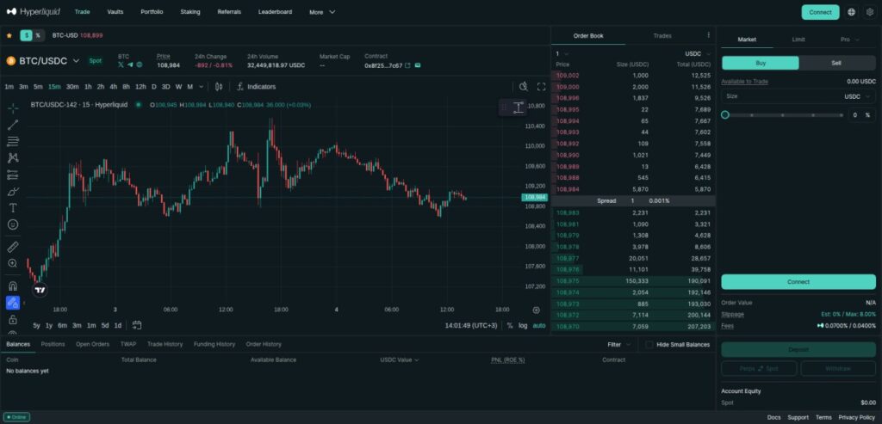Select the brush drawing tool
This screenshot has height=424, width=882.
click(x=13, y=192)
